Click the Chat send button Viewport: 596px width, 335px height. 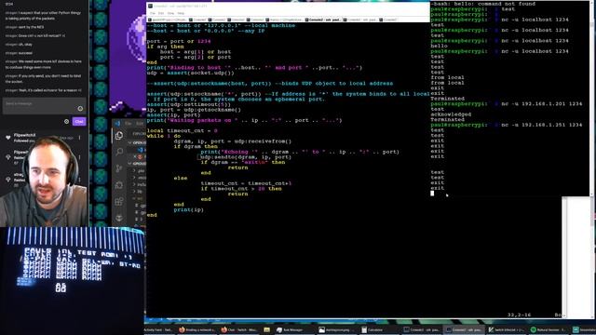[79, 122]
